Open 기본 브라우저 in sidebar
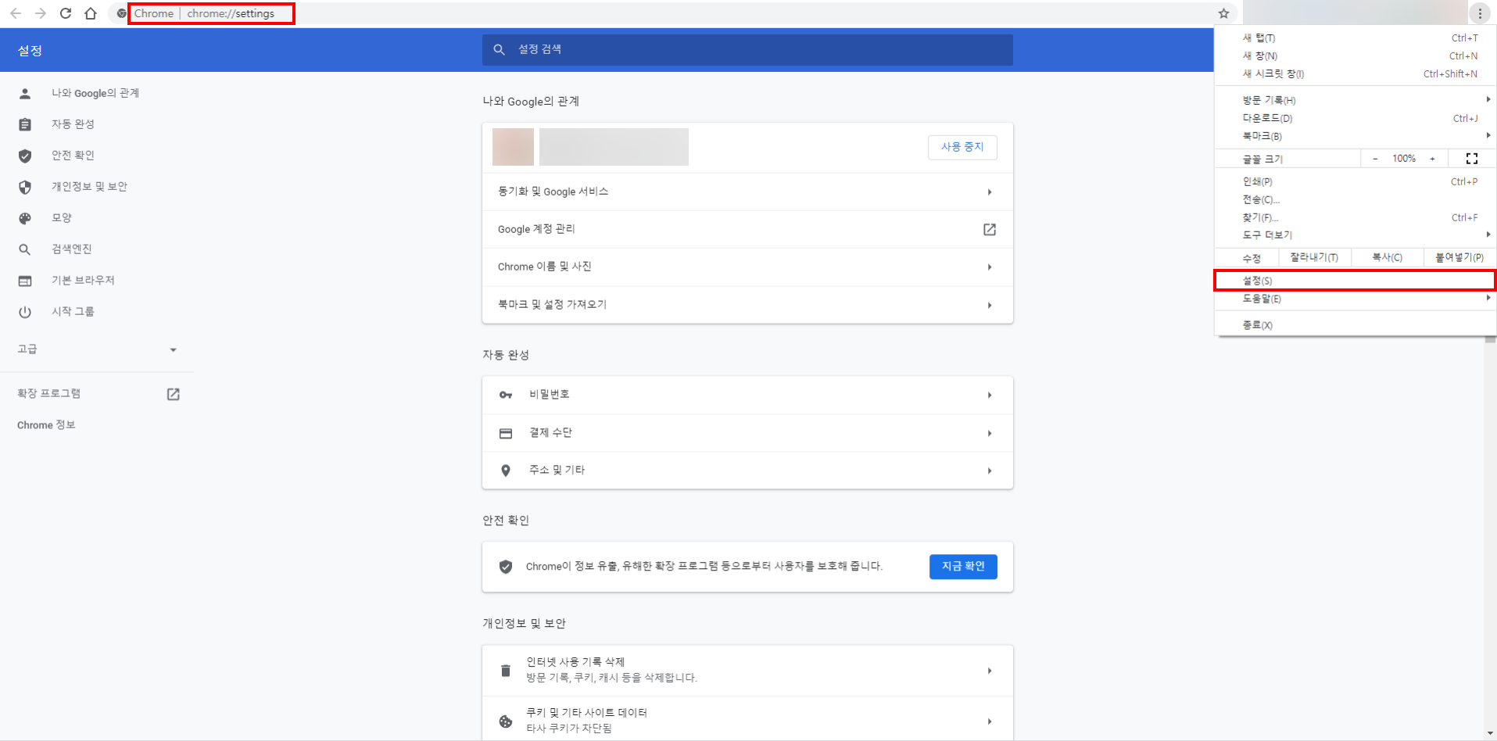This screenshot has height=741, width=1497. (x=83, y=281)
